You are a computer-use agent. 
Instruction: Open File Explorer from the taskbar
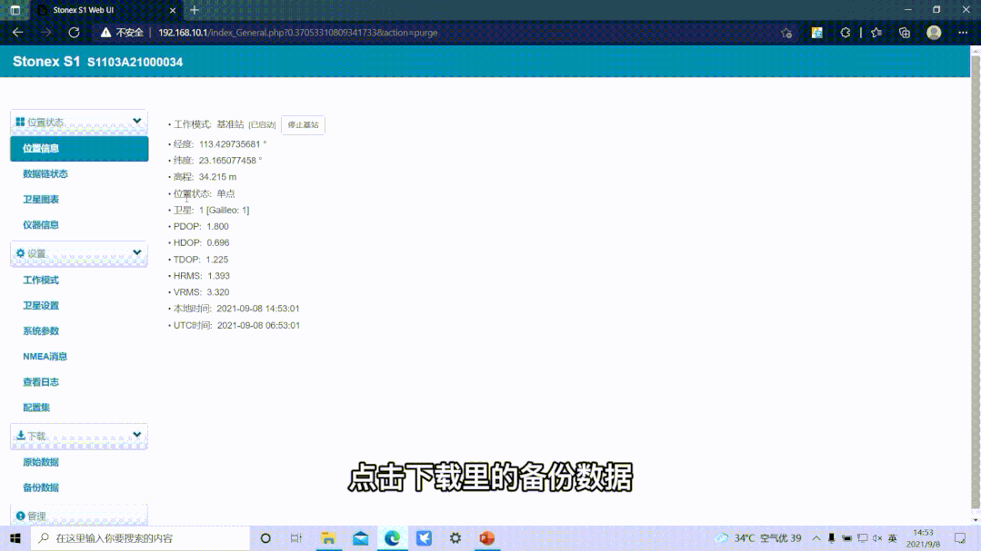click(327, 538)
